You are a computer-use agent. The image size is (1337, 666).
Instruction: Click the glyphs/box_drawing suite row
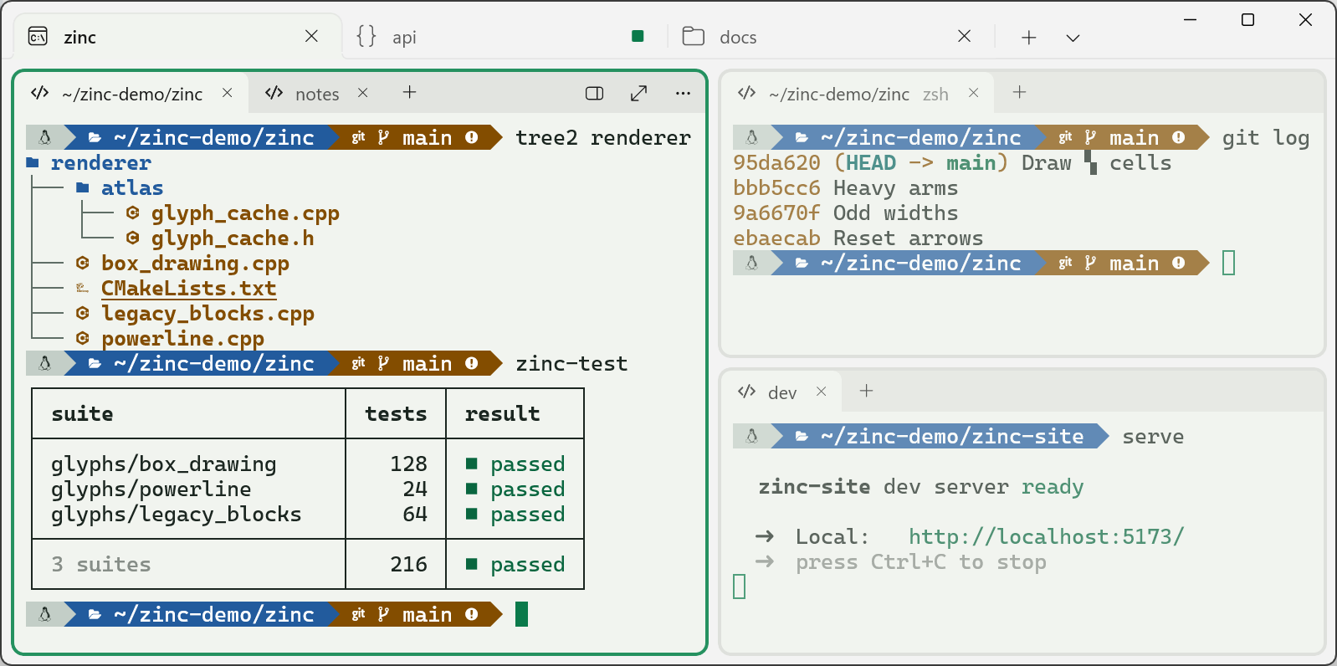308,464
